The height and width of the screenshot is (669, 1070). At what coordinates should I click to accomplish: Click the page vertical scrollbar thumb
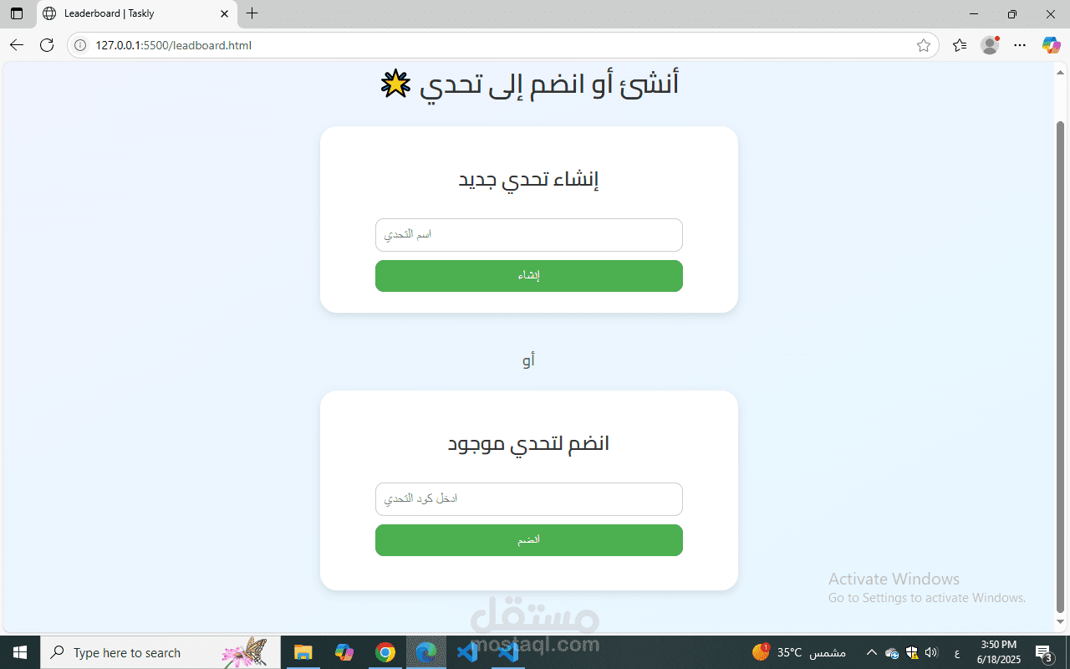[1061, 366]
